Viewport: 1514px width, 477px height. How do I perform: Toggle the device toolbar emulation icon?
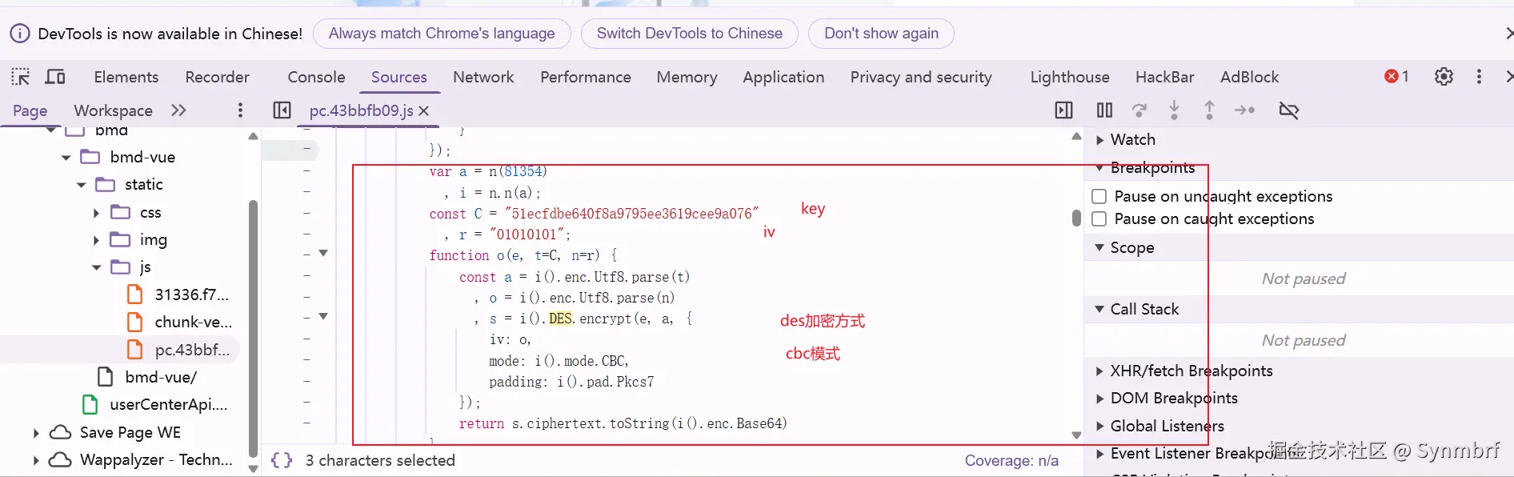tap(54, 76)
